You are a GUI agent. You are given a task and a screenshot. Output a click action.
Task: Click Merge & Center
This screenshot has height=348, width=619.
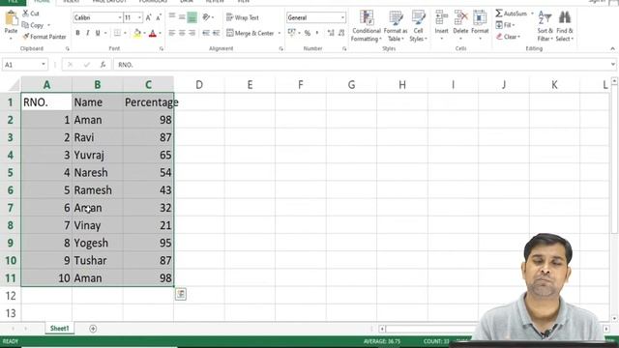coord(251,33)
